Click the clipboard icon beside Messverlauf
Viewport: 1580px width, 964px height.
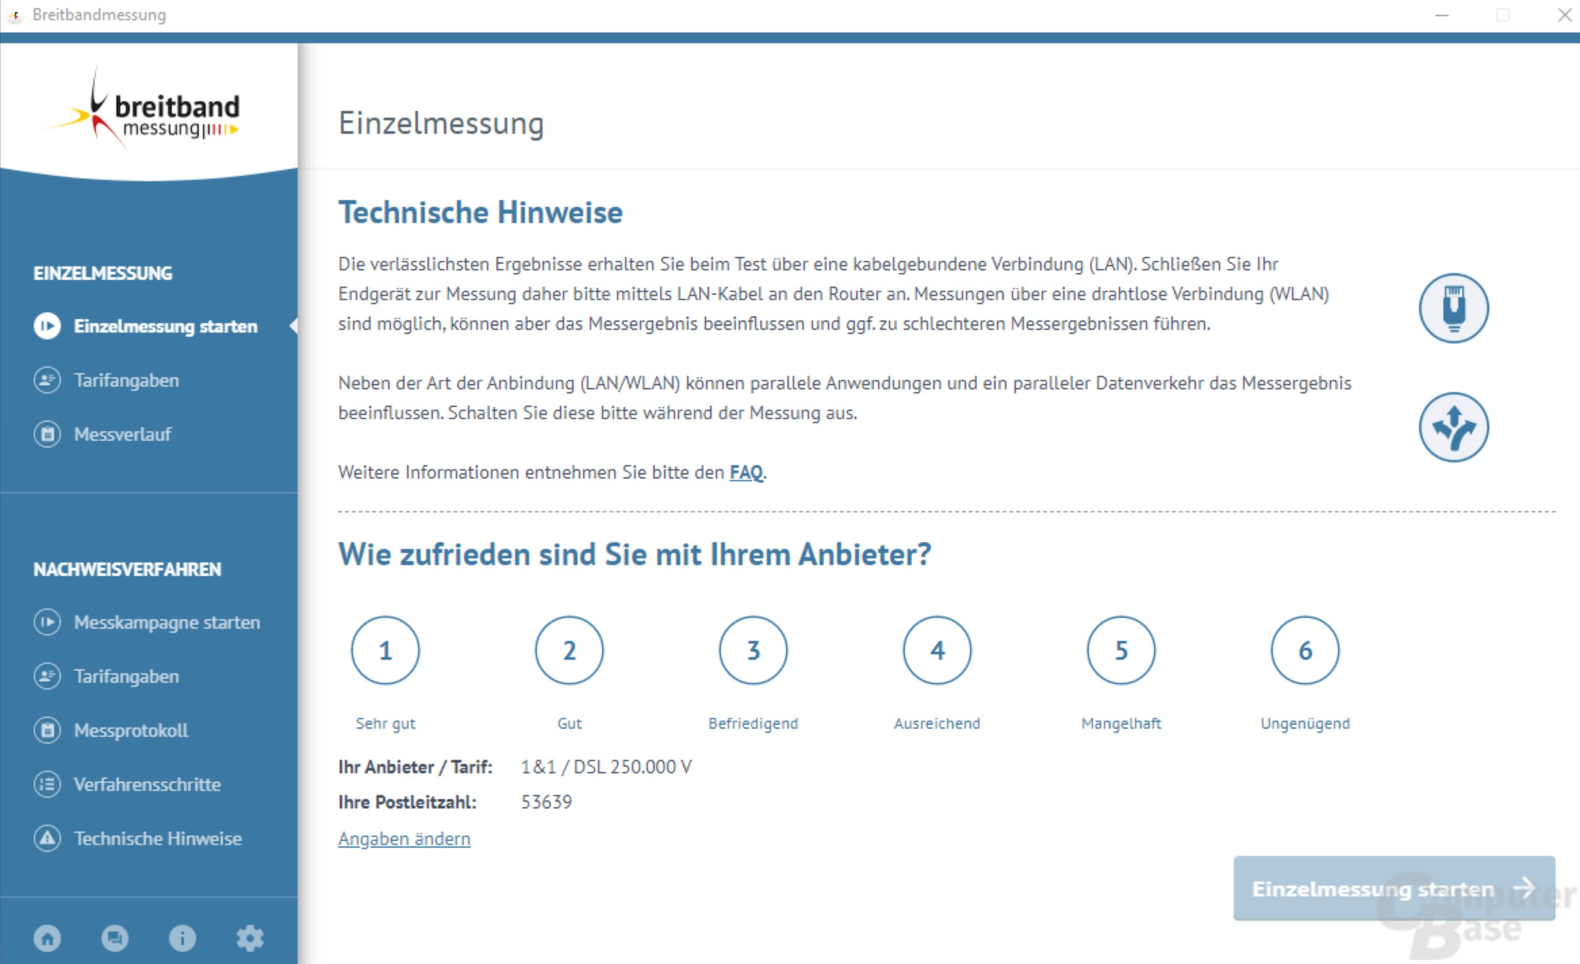click(x=47, y=434)
